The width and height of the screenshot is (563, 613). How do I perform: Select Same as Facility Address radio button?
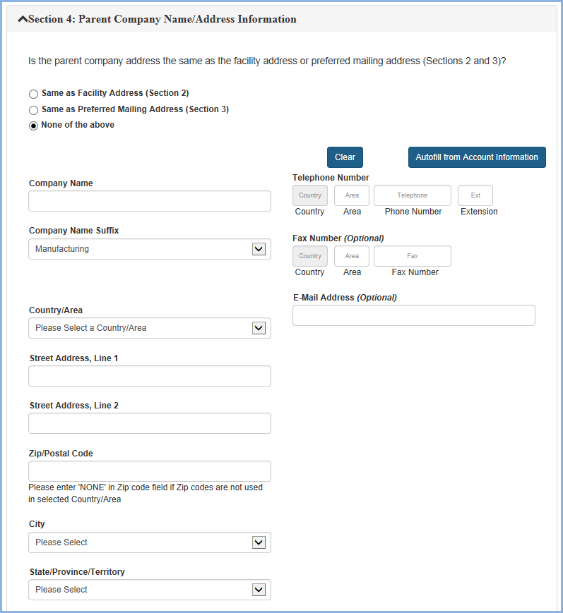33,94
